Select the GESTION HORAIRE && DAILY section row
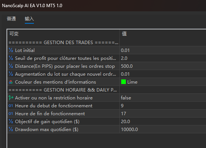 [x=63, y=90]
